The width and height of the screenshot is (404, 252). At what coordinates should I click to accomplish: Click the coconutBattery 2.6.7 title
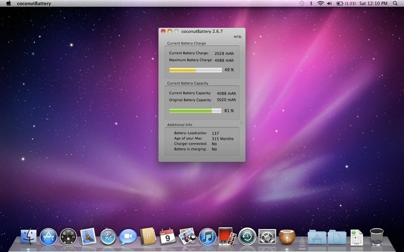tap(202, 31)
